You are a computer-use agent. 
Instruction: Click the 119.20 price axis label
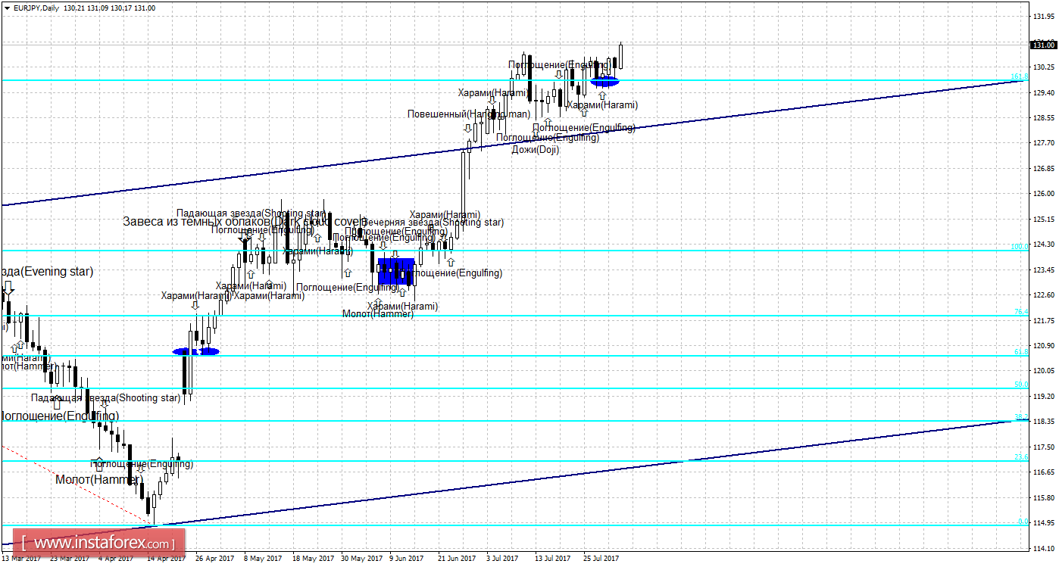point(1043,396)
